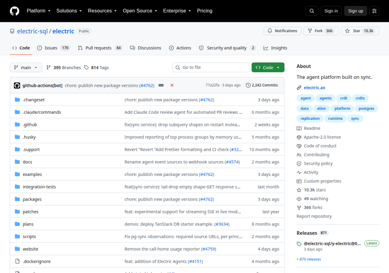Open the .husky folder

pyautogui.click(x=29, y=137)
